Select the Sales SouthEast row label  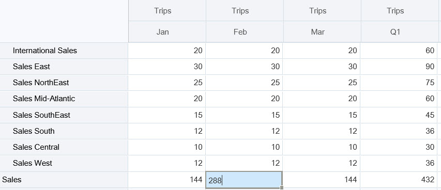coord(64,115)
